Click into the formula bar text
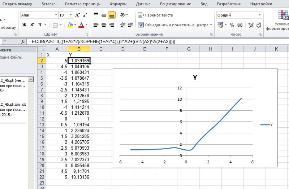The image size is (289, 189). pyautogui.click(x=102, y=42)
